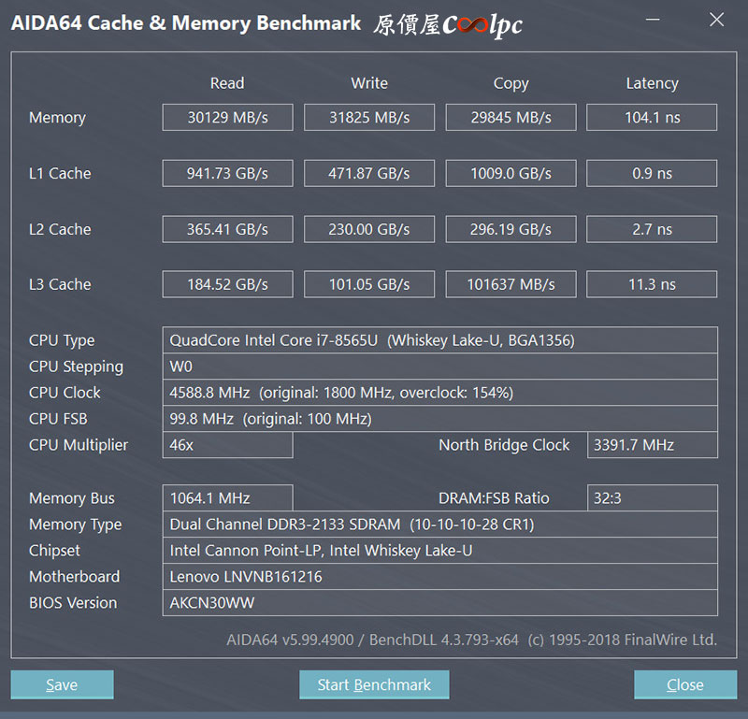Select the L2 Cache read value 365.41 GB/s
This screenshot has height=719, width=748.
(227, 229)
